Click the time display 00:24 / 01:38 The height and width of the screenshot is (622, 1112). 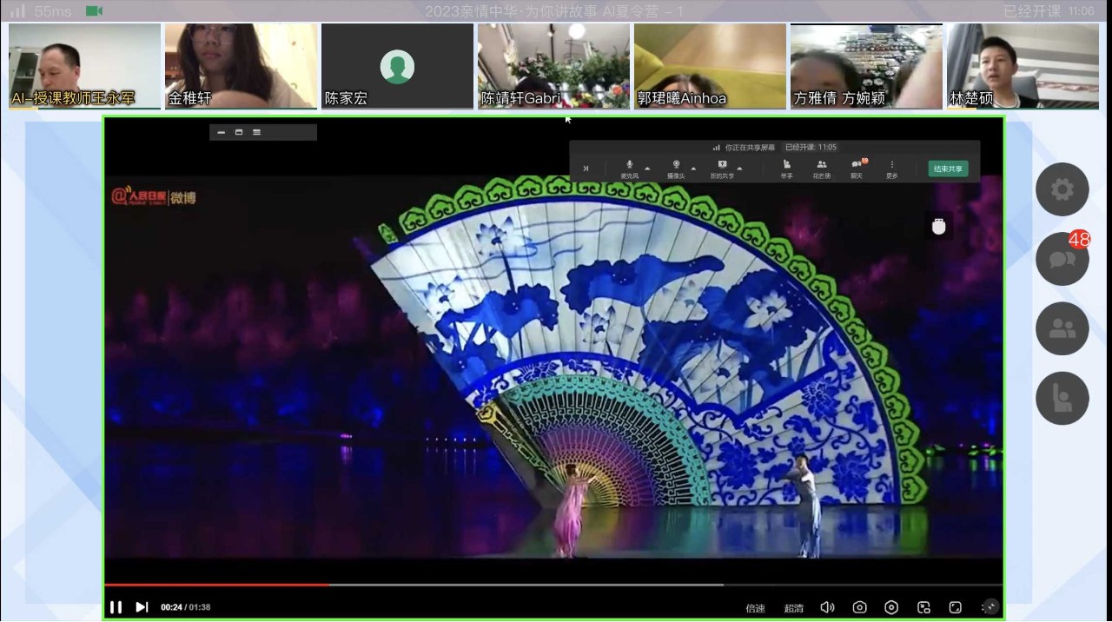coord(185,607)
